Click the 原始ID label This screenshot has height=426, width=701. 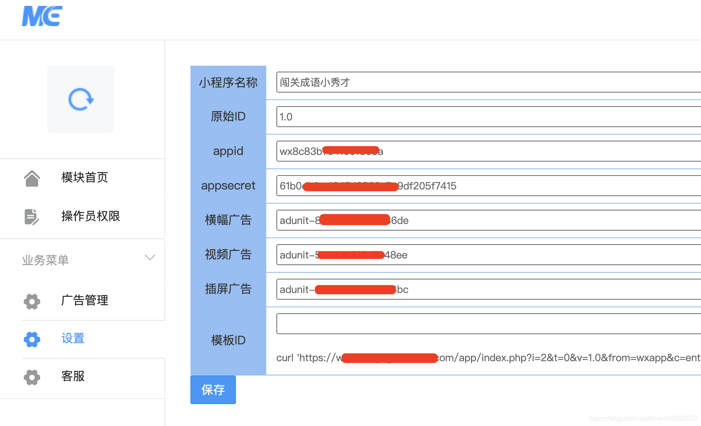[x=228, y=116]
